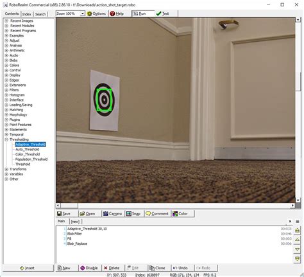This screenshot has width=304, height=277.
Task: Click image scroll left arrow
Action: [58, 206]
